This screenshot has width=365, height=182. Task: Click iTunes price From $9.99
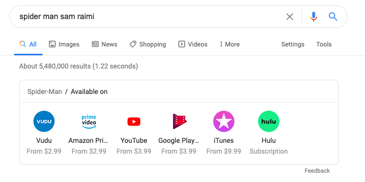224,151
